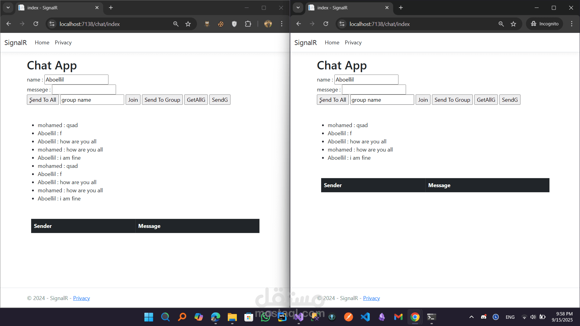Expand tab search dropdown in left browser
Viewport: 580px width, 326px height.
[x=8, y=8]
